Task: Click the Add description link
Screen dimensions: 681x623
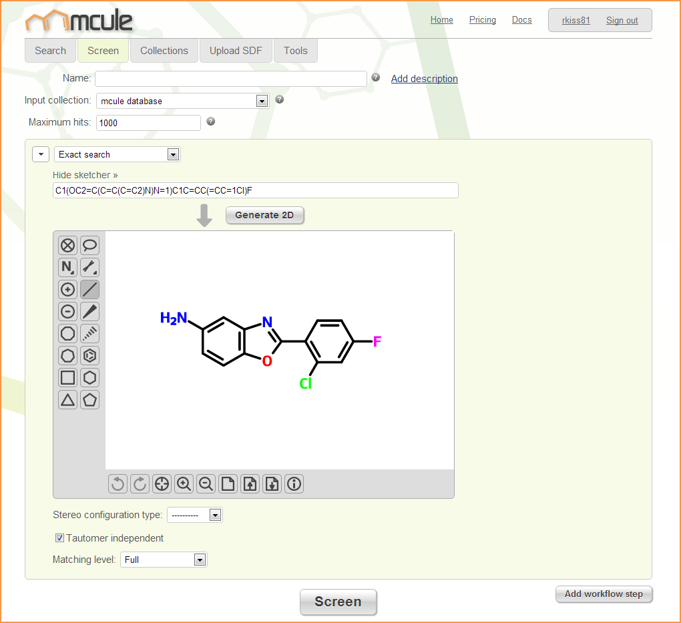Action: click(424, 79)
